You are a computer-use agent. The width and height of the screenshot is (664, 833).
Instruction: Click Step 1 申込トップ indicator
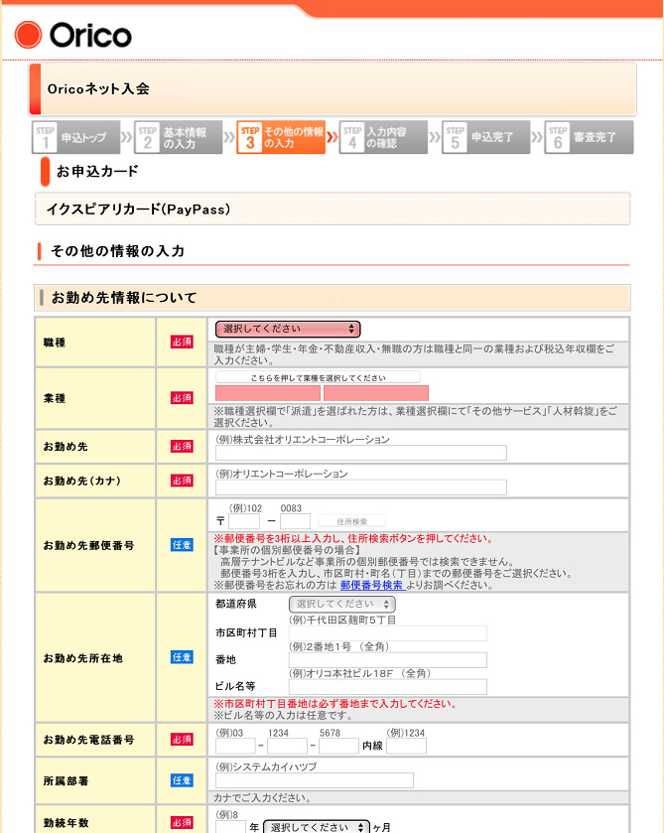tap(75, 138)
